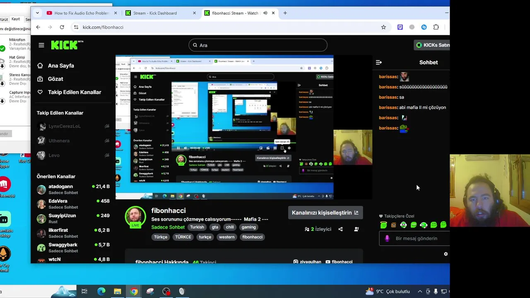Expand the system tray hidden icons chevron
The height and width of the screenshot is (298, 530).
point(419,291)
